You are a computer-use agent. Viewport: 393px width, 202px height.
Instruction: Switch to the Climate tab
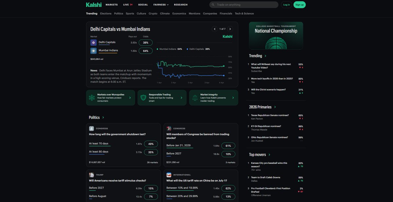pos(165,13)
